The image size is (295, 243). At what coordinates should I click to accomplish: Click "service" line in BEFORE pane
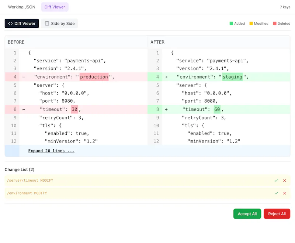pyautogui.click(x=70, y=61)
